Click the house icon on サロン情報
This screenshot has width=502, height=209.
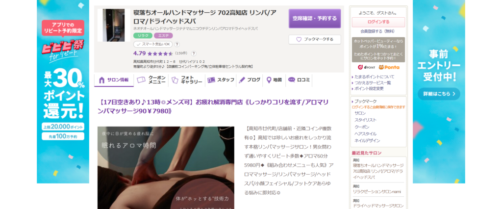click(x=102, y=80)
